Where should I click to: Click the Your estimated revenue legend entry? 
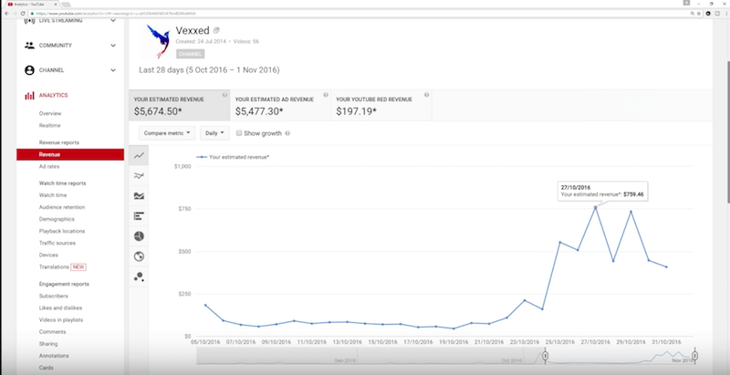(x=233, y=157)
